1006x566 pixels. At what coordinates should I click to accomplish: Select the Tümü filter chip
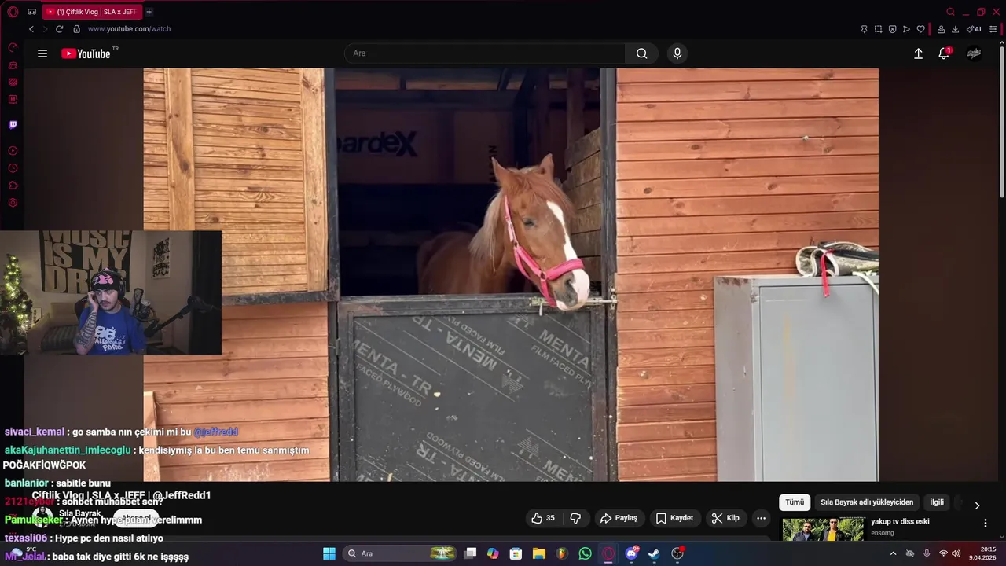pos(795,502)
